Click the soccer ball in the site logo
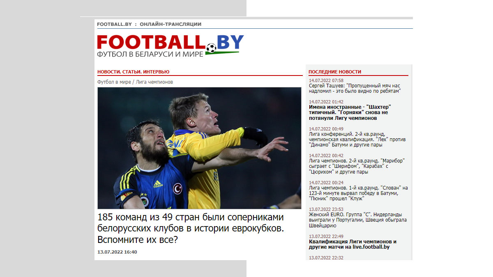The width and height of the screenshot is (493, 277). (x=211, y=48)
